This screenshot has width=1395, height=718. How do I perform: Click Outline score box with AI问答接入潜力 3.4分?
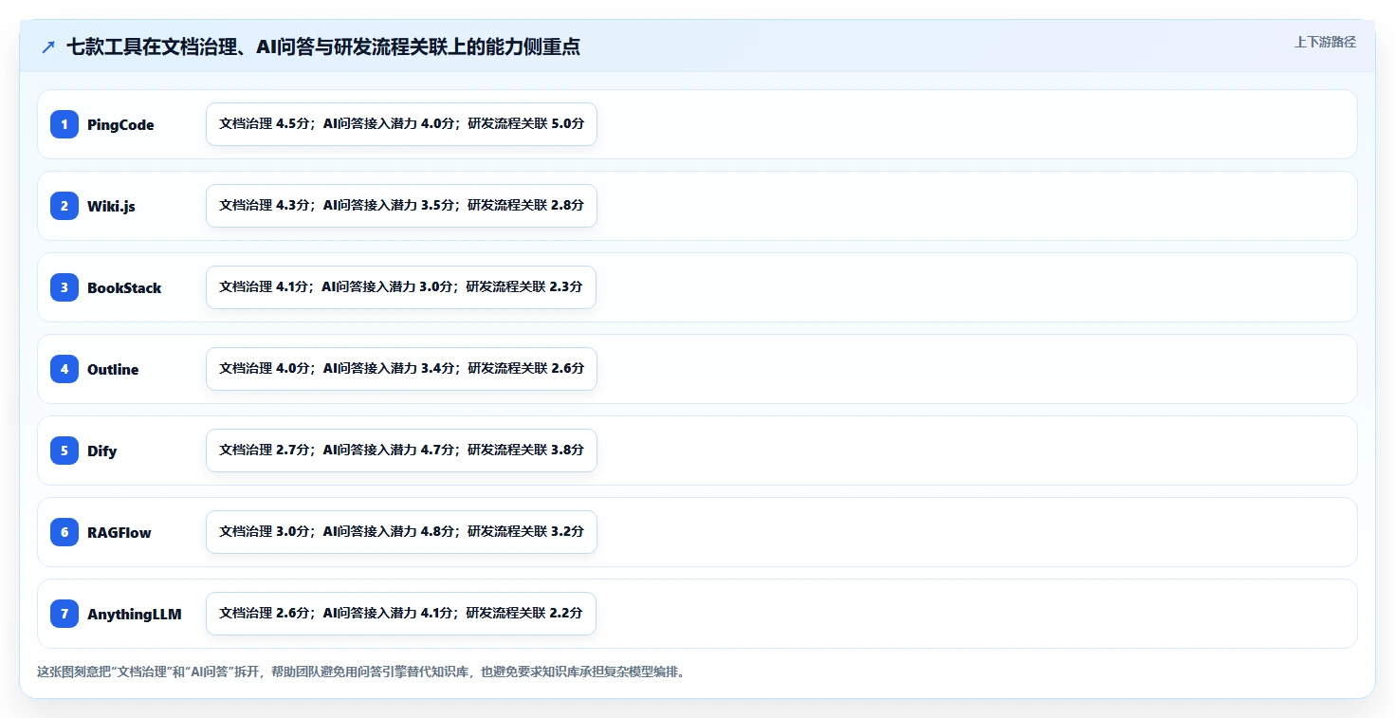coord(401,369)
